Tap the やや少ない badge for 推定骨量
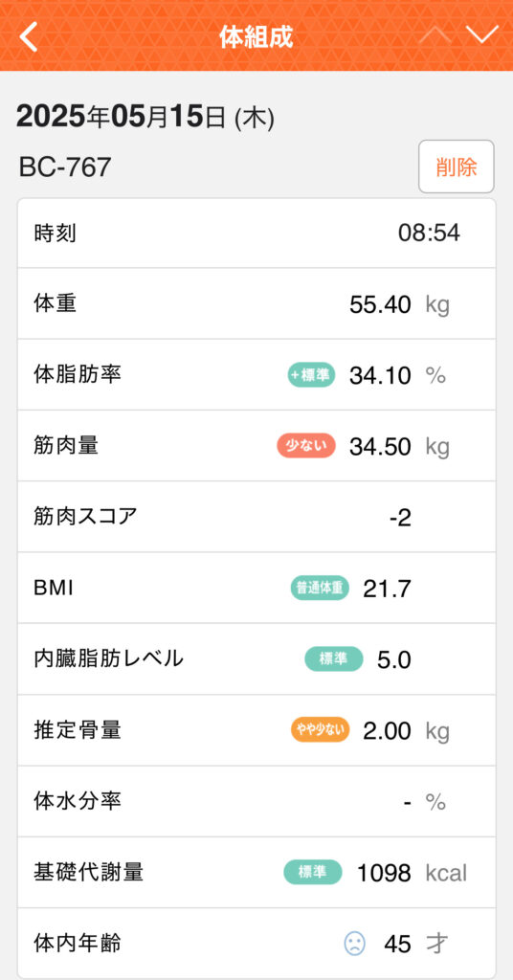Viewport: 513px width, 980px height. pyautogui.click(x=320, y=730)
